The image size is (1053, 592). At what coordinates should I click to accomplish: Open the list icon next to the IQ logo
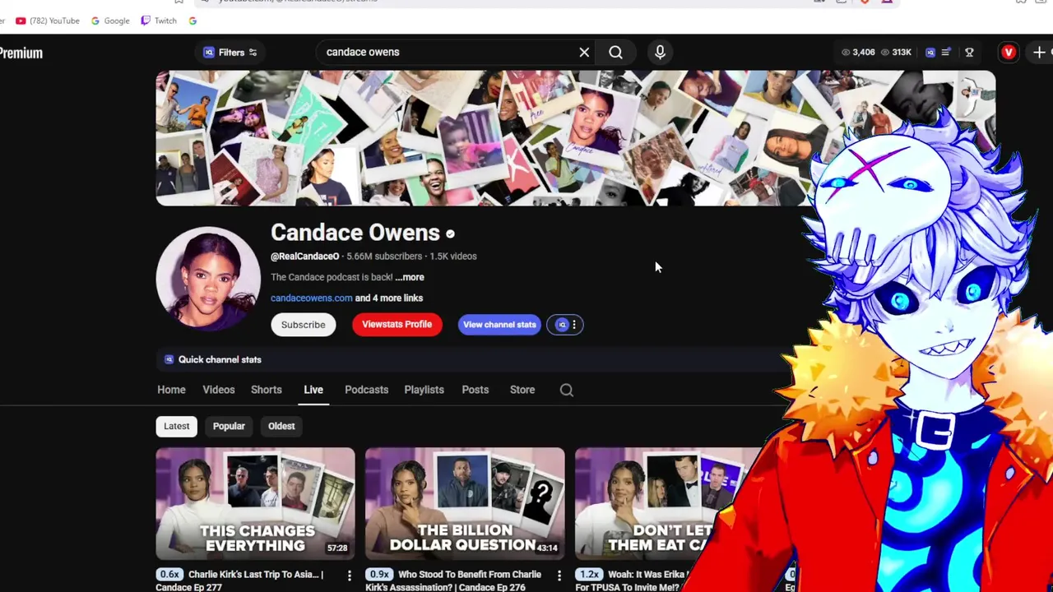pyautogui.click(x=946, y=53)
